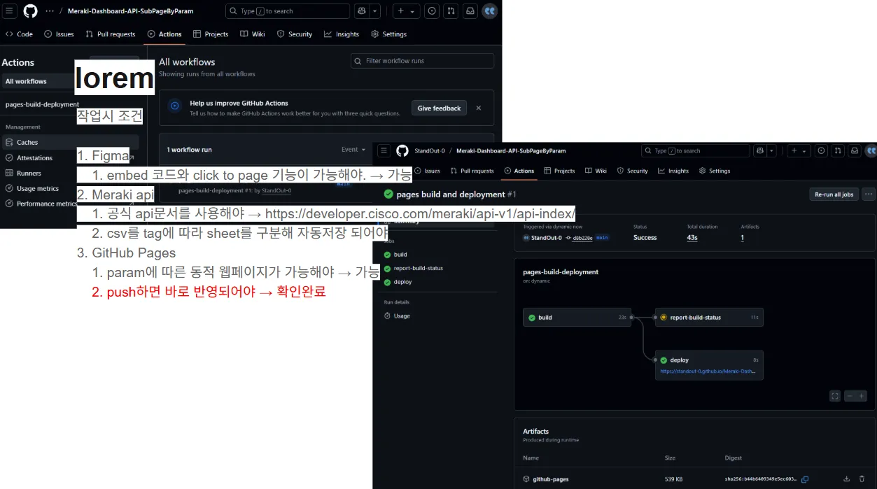The width and height of the screenshot is (877, 489).
Task: Select All workflows in Actions sidebar
Action: pos(38,81)
